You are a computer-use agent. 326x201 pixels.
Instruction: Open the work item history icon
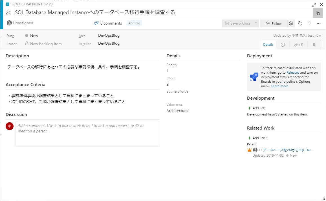(283, 45)
